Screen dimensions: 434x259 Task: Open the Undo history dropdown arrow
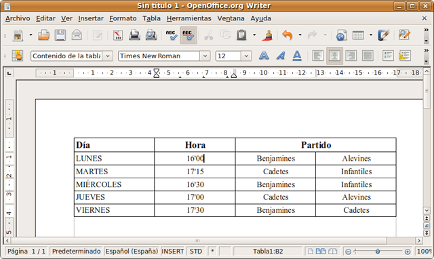click(300, 35)
